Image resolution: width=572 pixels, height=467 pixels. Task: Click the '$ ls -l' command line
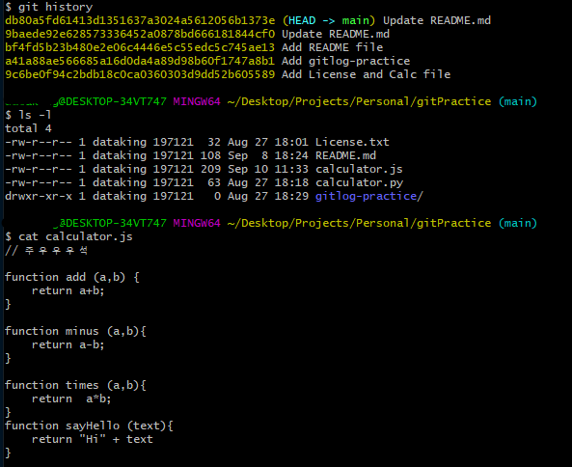(x=28, y=115)
